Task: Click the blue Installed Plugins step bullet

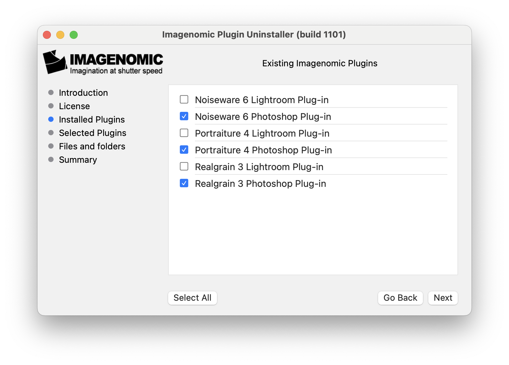Action: (x=51, y=119)
